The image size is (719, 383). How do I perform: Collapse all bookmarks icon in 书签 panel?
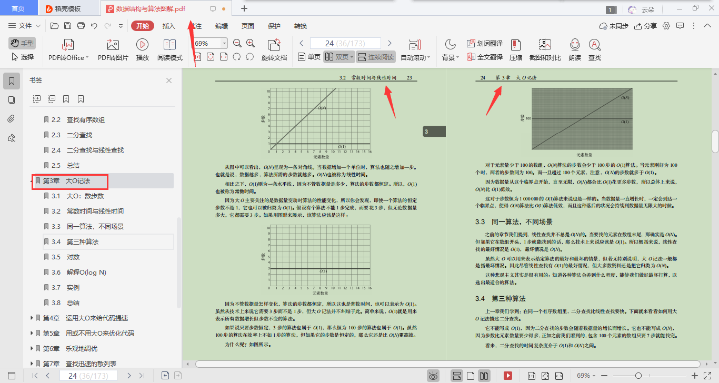pos(52,98)
